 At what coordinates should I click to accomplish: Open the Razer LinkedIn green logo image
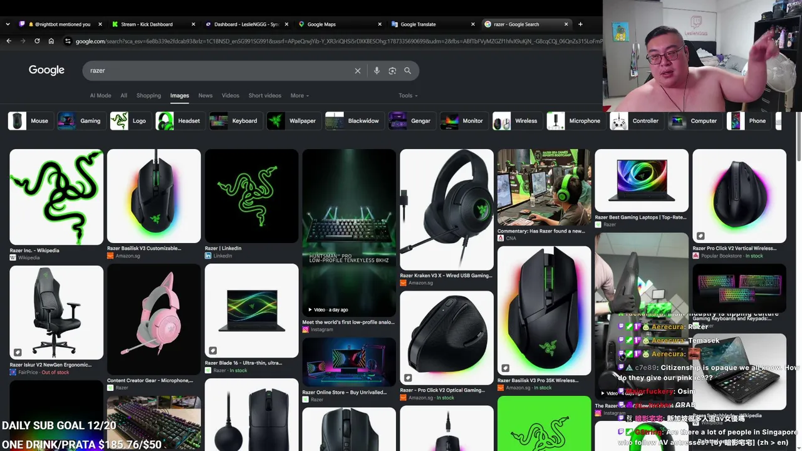point(251,195)
